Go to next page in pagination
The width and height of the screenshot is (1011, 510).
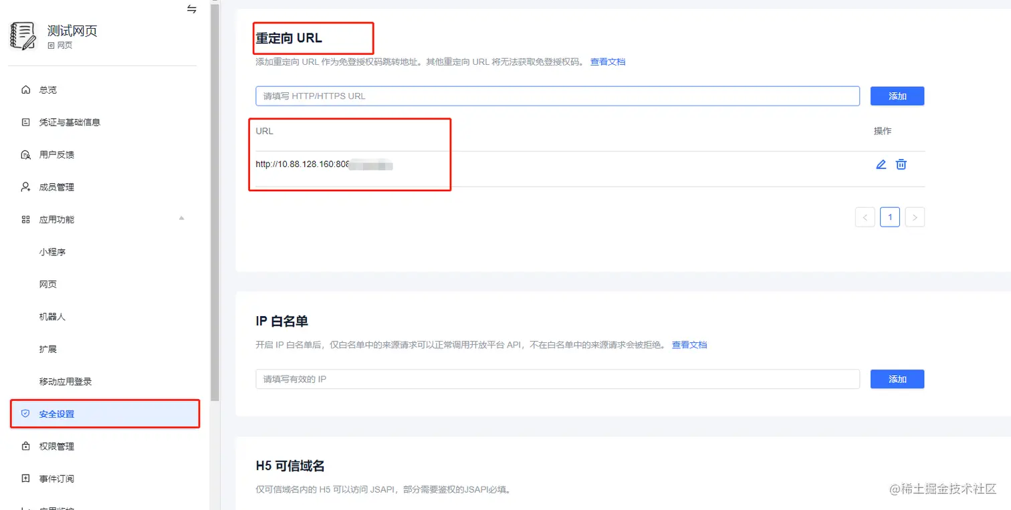click(915, 217)
